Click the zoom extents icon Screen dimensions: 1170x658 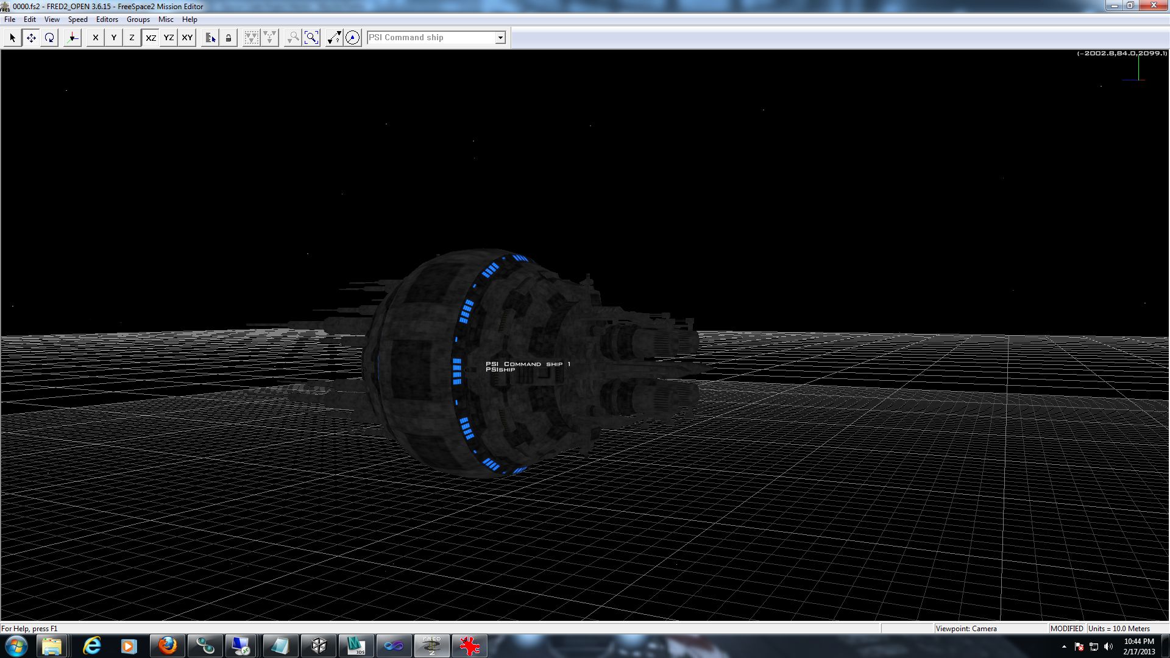coord(311,38)
